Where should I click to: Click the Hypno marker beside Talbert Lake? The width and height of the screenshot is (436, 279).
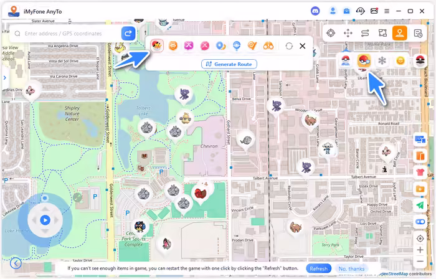tap(185, 119)
